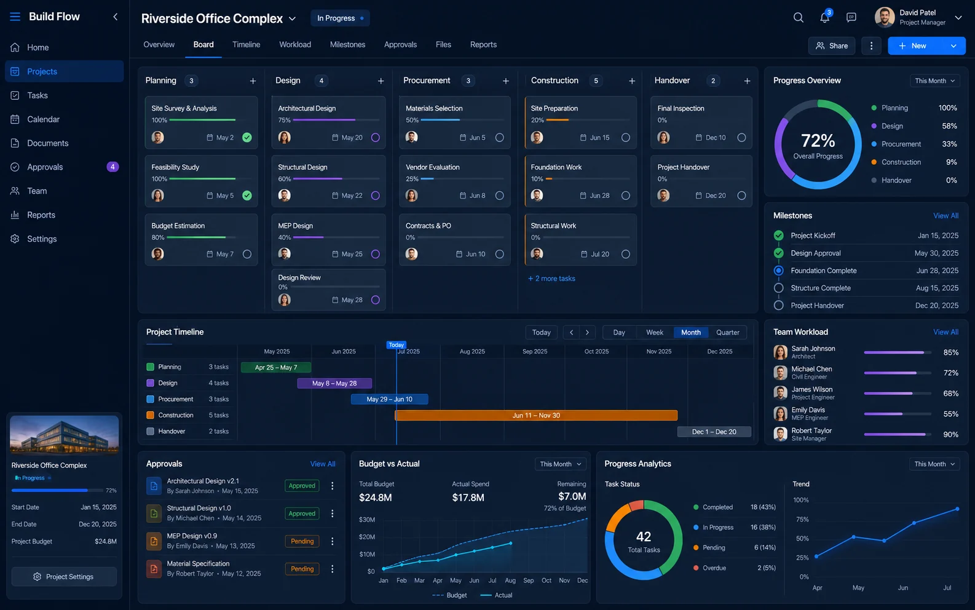Open three-dot menu next to Share

pos(871,46)
